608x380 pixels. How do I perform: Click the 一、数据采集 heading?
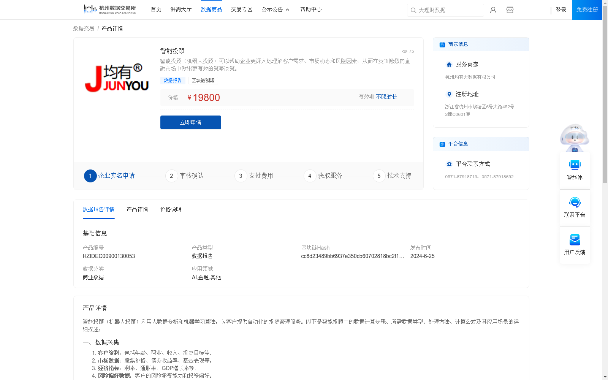tap(101, 342)
